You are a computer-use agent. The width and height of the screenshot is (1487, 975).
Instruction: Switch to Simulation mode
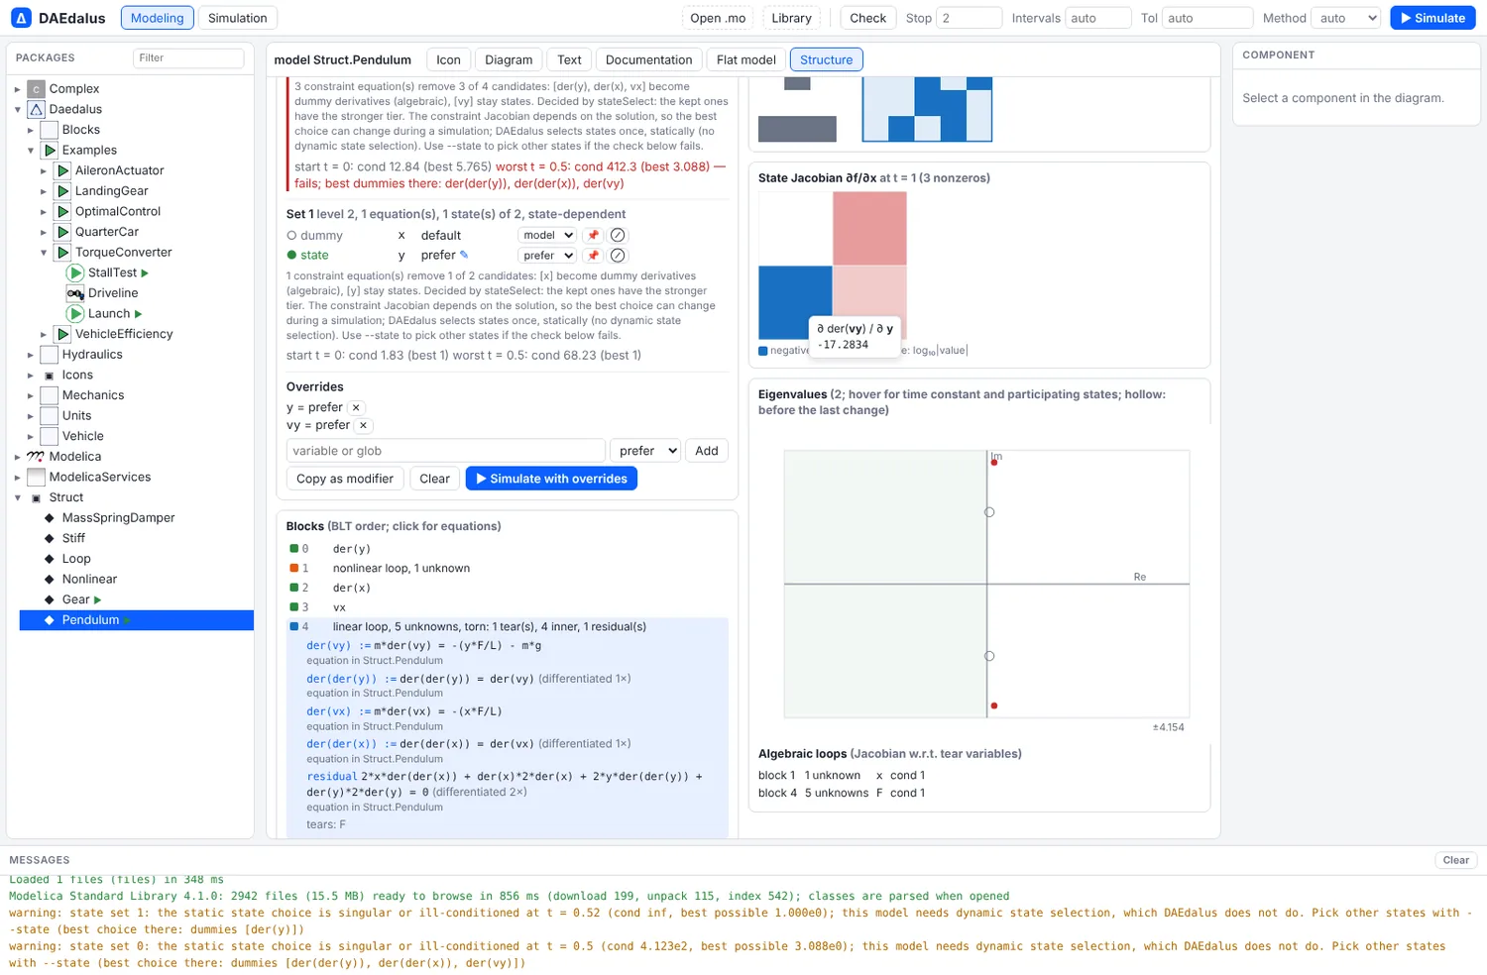tap(238, 18)
